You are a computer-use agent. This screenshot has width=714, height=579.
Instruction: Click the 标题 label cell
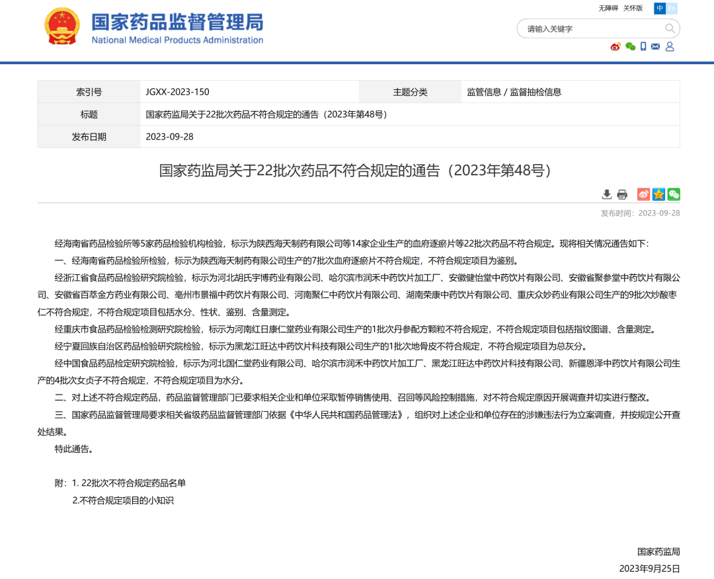click(x=89, y=114)
